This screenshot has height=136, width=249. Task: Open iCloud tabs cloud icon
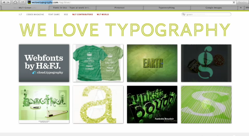click(15, 2)
